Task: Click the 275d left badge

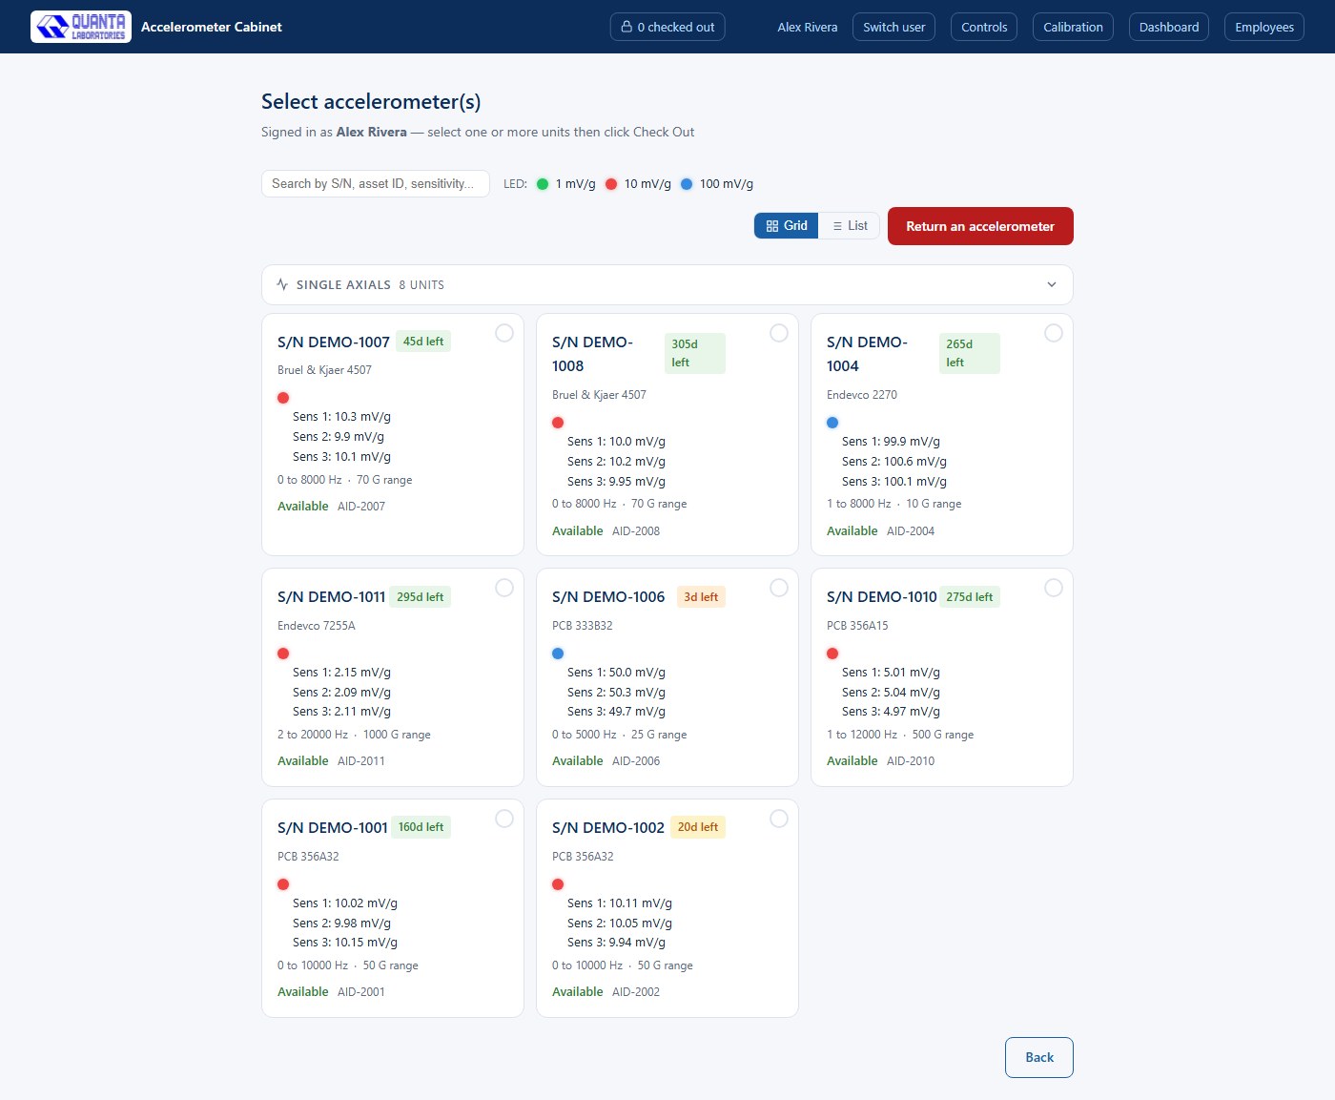Action: pos(970,597)
